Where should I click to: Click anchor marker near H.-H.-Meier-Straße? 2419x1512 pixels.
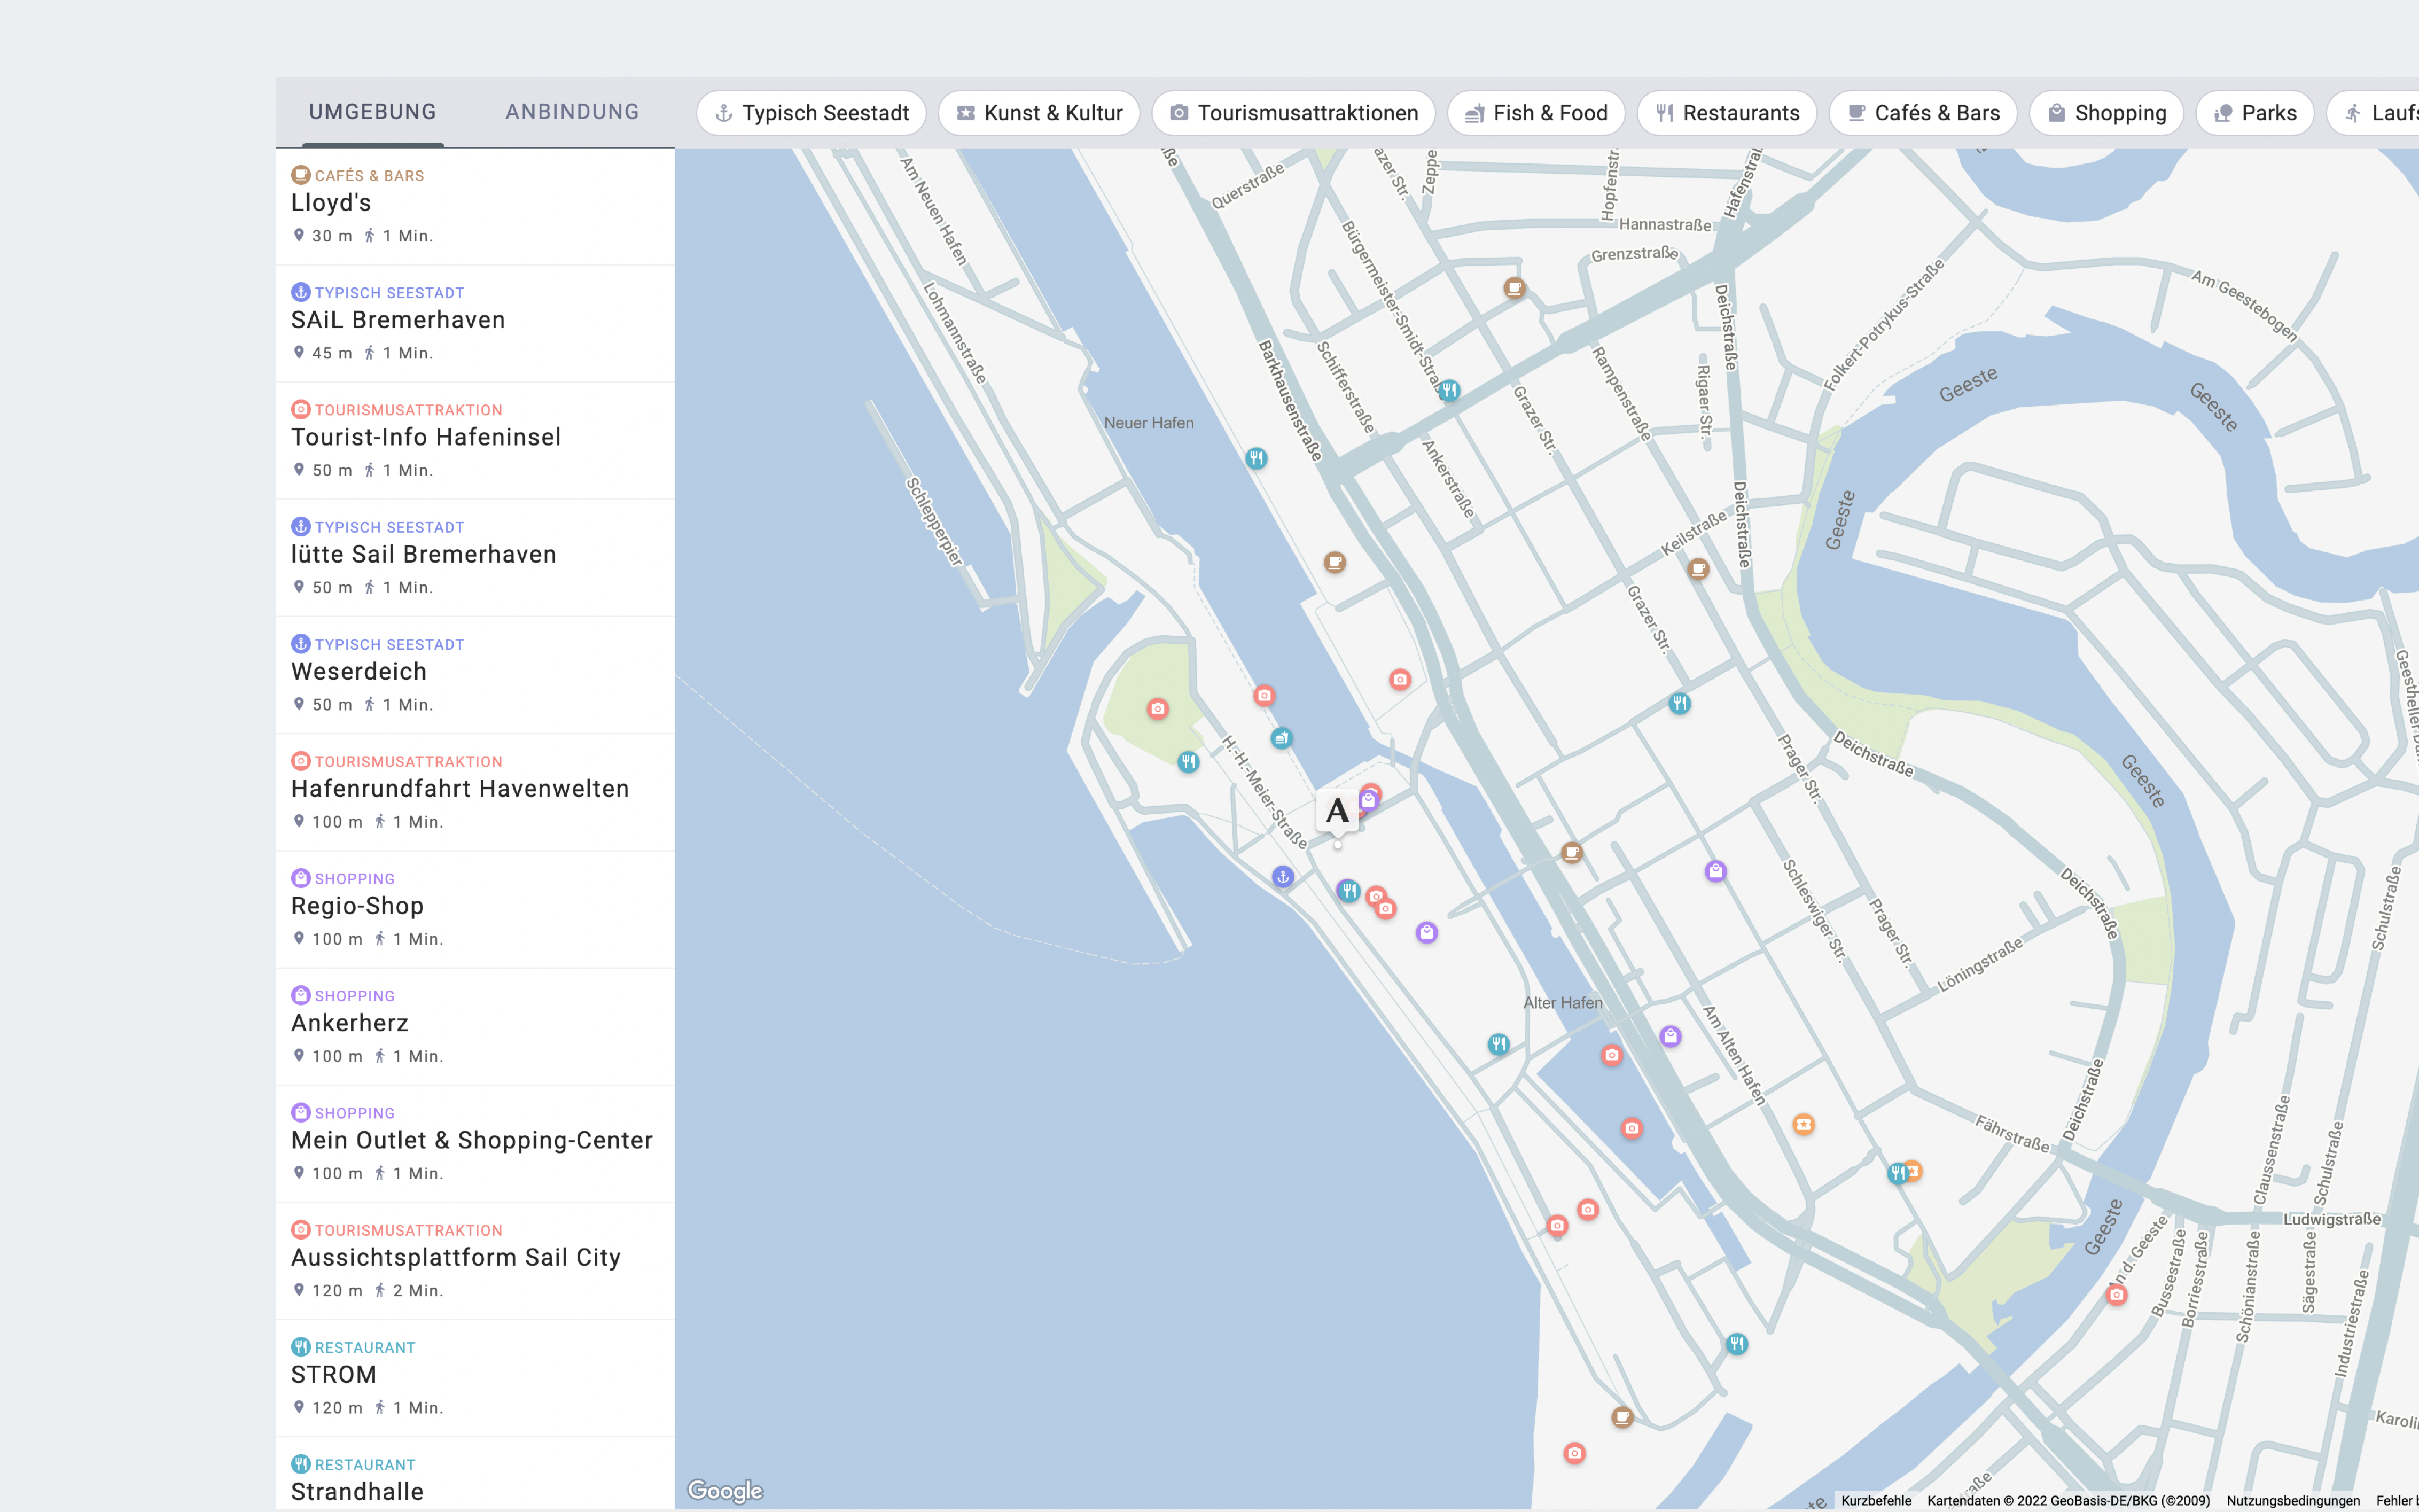pyautogui.click(x=1283, y=877)
